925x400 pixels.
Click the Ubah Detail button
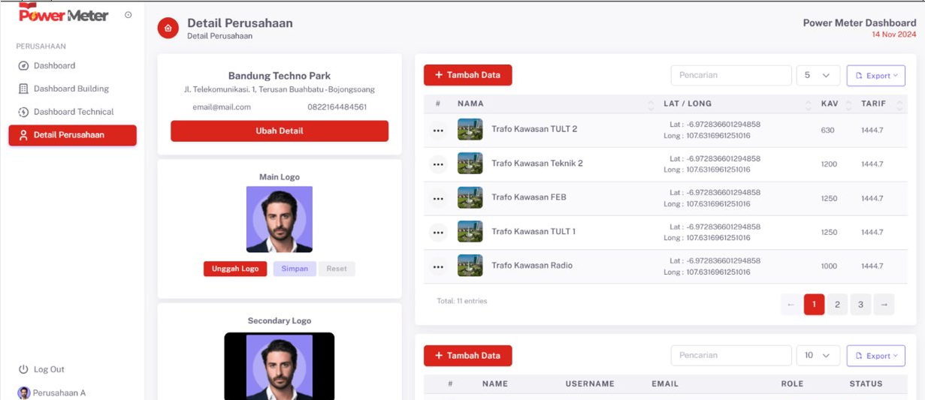(x=280, y=131)
